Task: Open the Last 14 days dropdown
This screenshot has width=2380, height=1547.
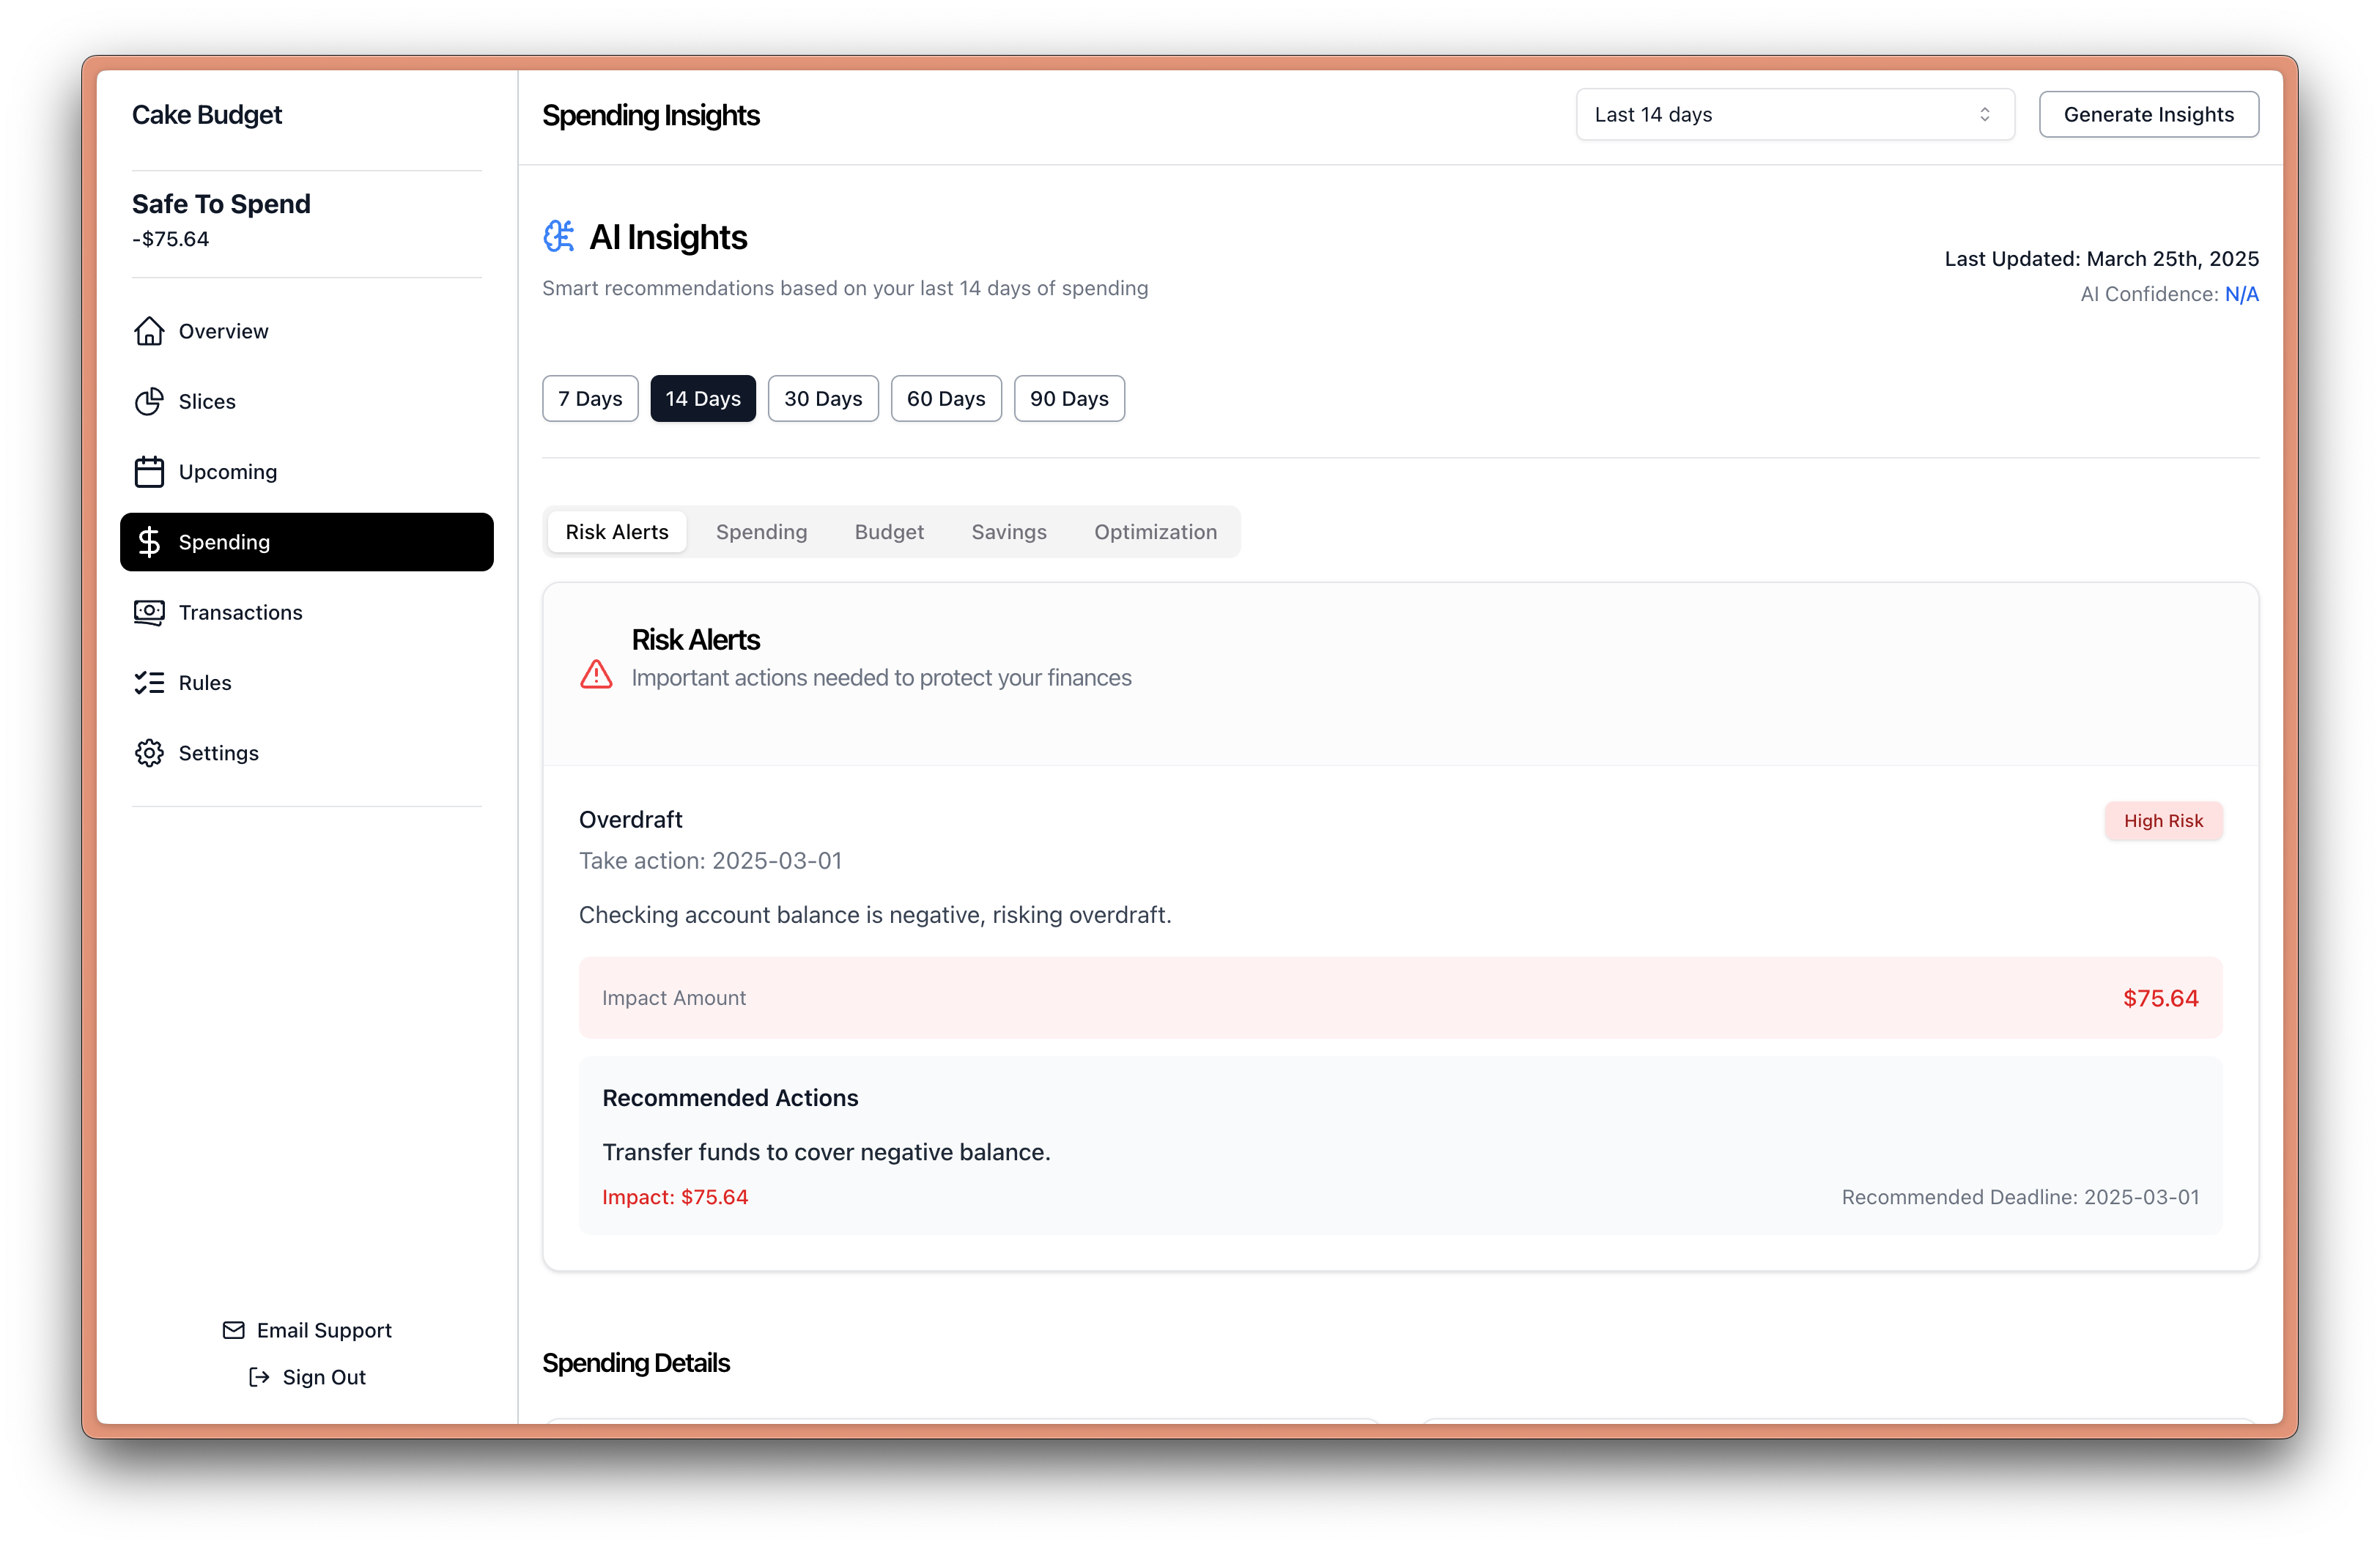Action: point(1795,115)
